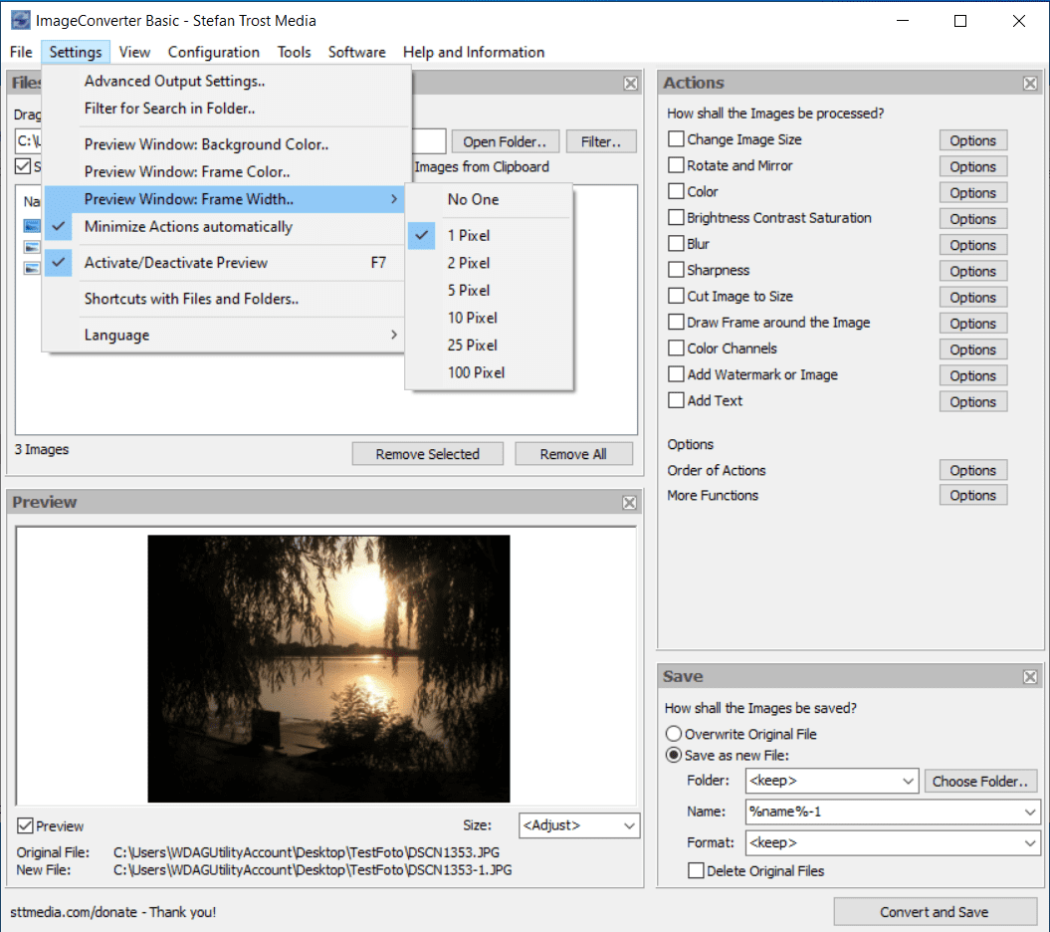Image resolution: width=1050 pixels, height=932 pixels.
Task: Toggle the checkmark beside Activate/Deactivate Preview
Action: 59,263
